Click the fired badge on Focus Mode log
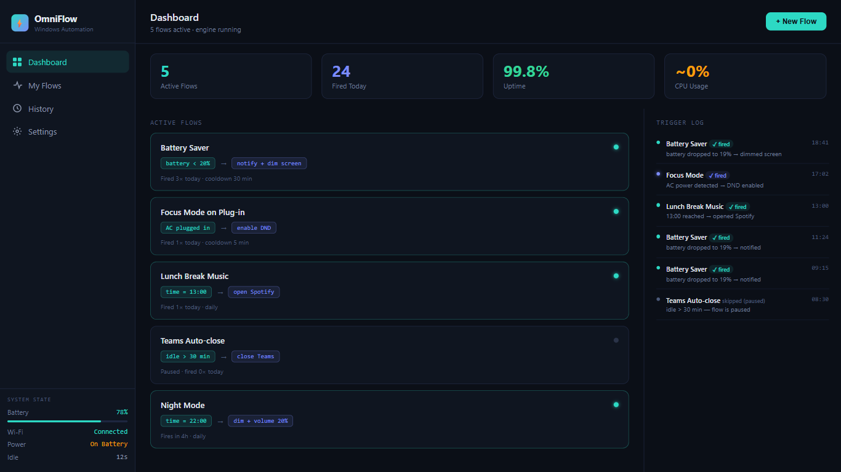Screen dimensions: 841x472 717,176
